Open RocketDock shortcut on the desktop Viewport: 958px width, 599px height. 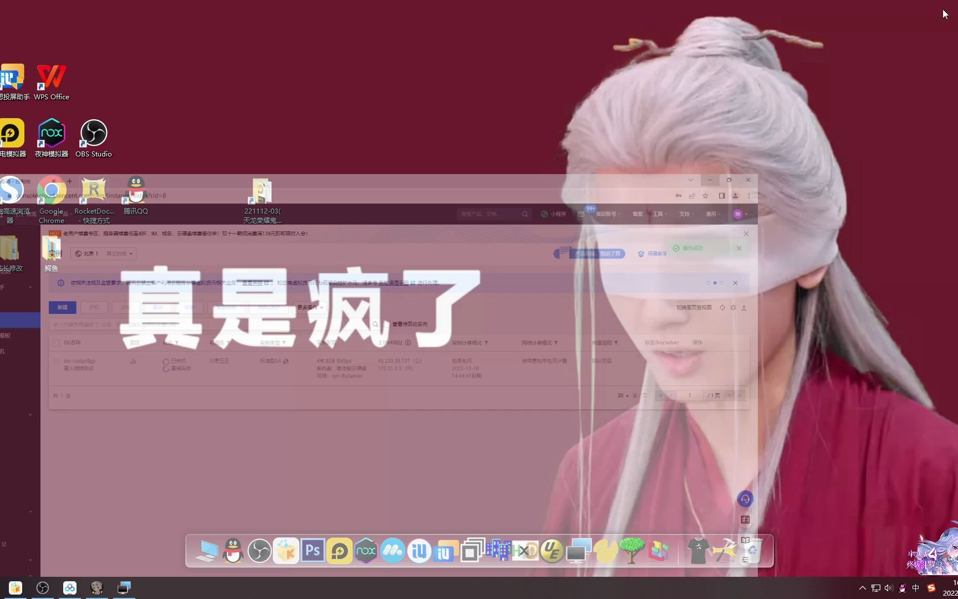click(94, 200)
